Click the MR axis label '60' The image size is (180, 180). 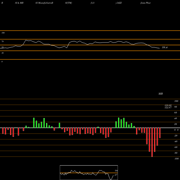[176, 113]
